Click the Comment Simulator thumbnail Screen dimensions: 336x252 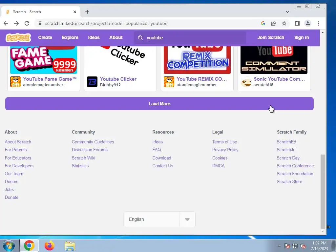[x=274, y=60]
